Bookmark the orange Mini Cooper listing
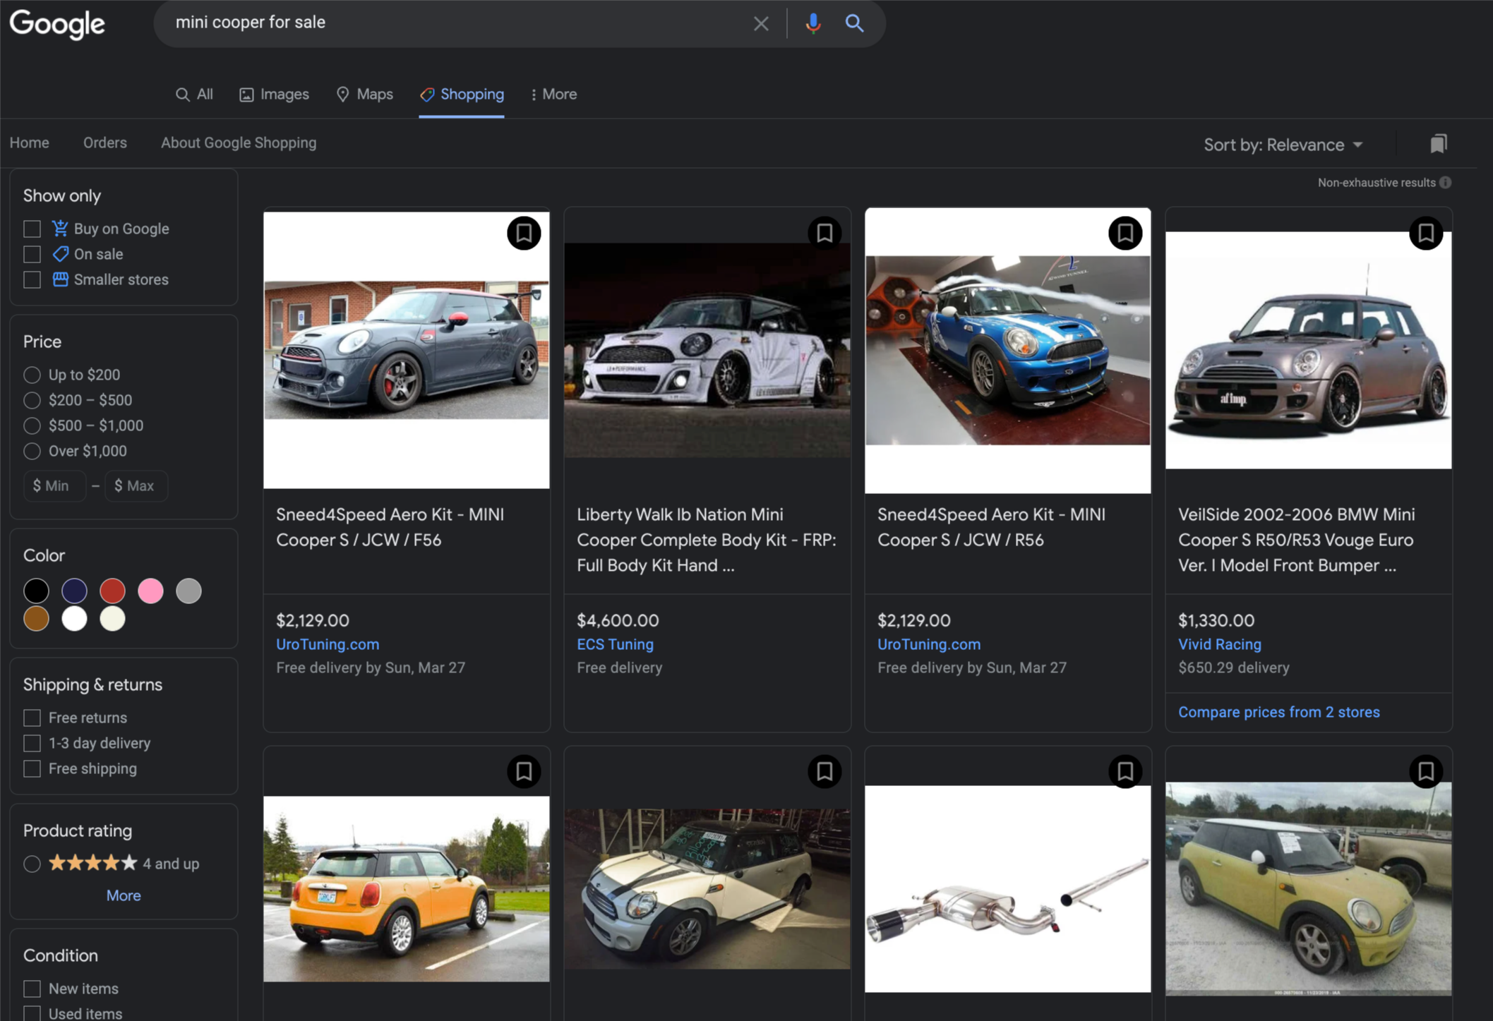 [524, 771]
